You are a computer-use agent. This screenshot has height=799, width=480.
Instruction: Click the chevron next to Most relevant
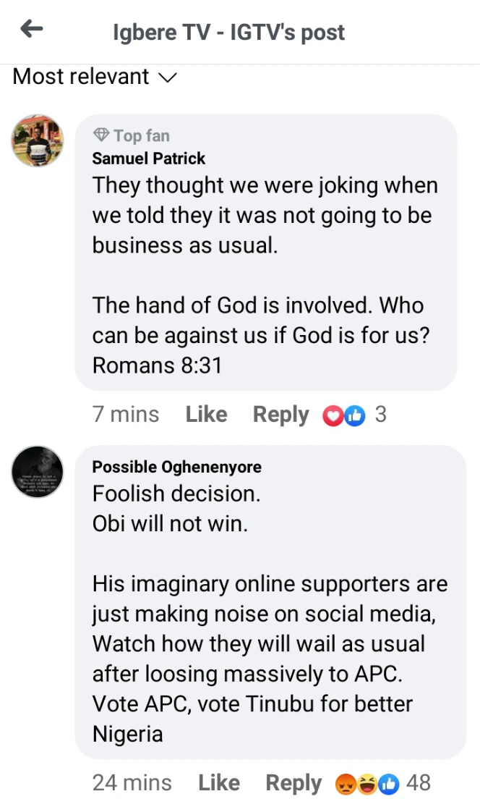click(167, 77)
